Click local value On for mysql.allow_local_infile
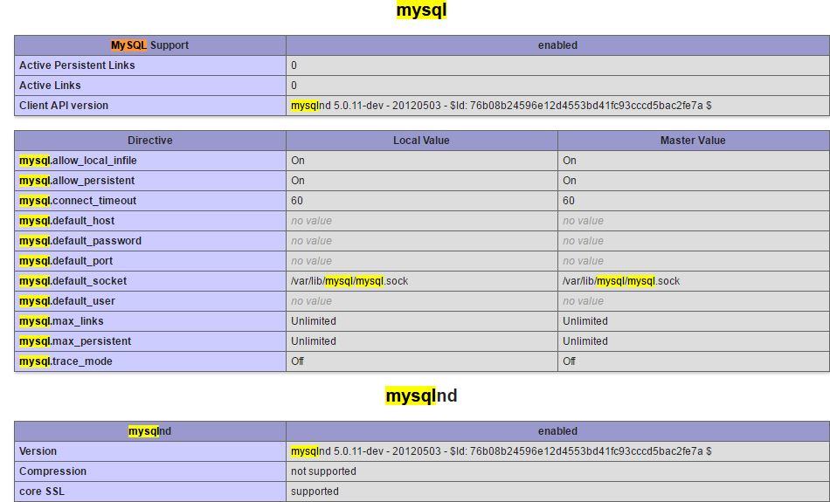The width and height of the screenshot is (830, 502). pyautogui.click(x=297, y=161)
